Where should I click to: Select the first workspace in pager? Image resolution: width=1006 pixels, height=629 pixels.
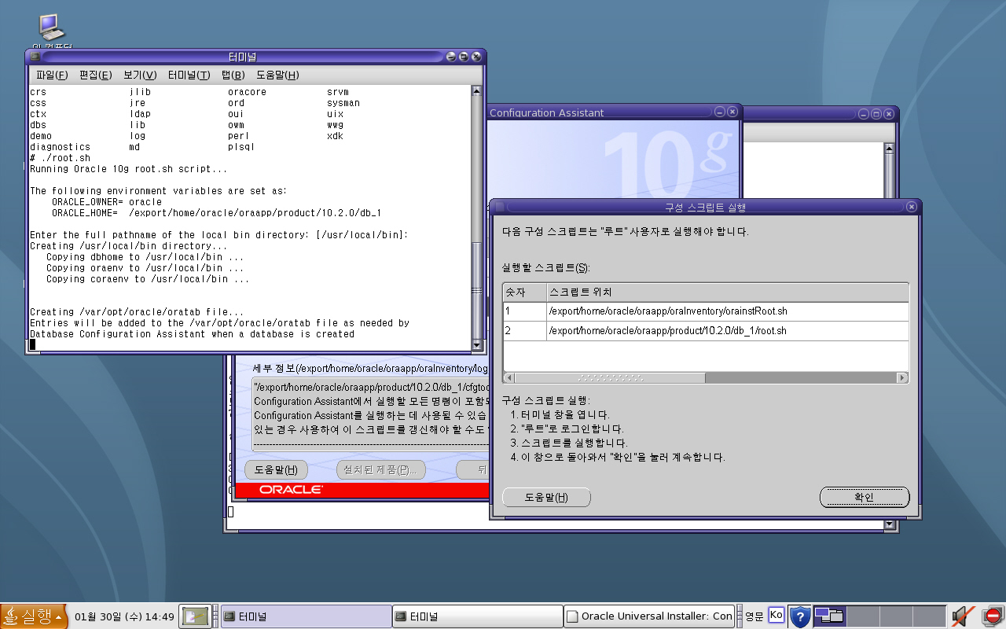[829, 616]
